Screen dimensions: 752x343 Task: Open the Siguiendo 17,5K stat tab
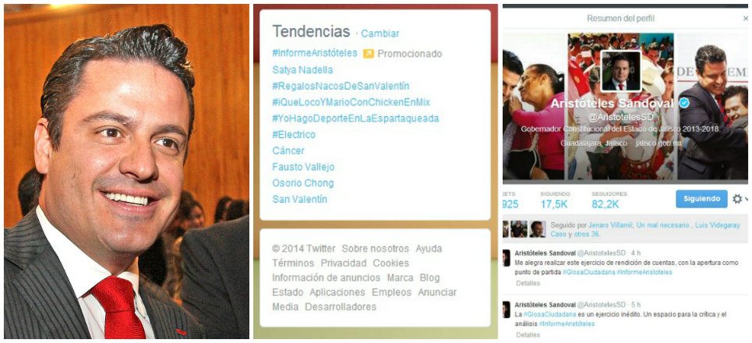(x=556, y=200)
